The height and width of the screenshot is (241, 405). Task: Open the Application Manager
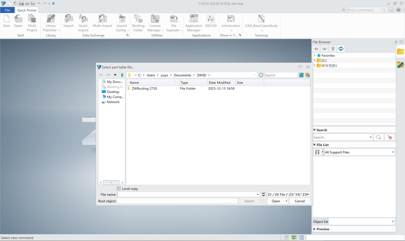193,19
